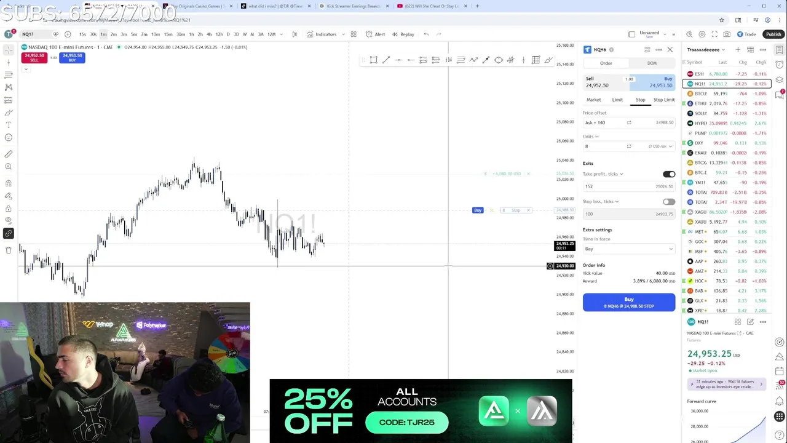Click the trash remove drawings icon
Screen dimensions: 787x443
(x=9, y=250)
